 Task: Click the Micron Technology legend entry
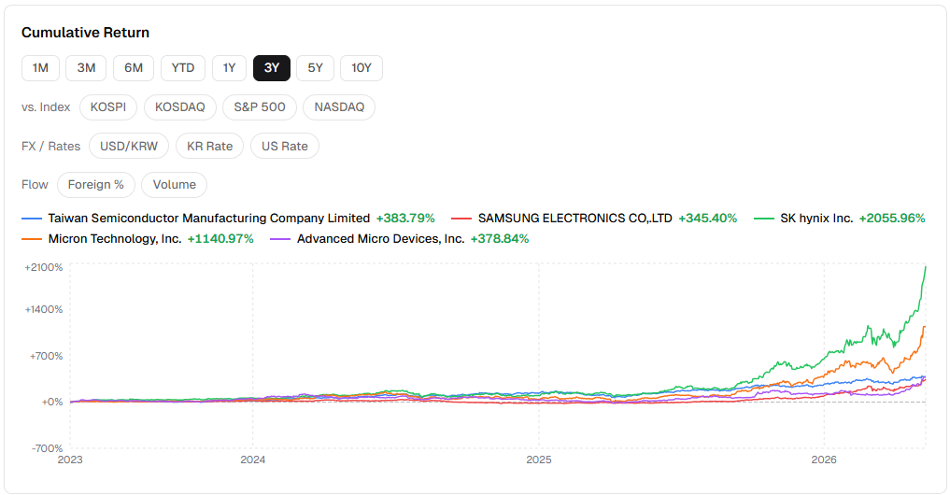[x=137, y=239]
